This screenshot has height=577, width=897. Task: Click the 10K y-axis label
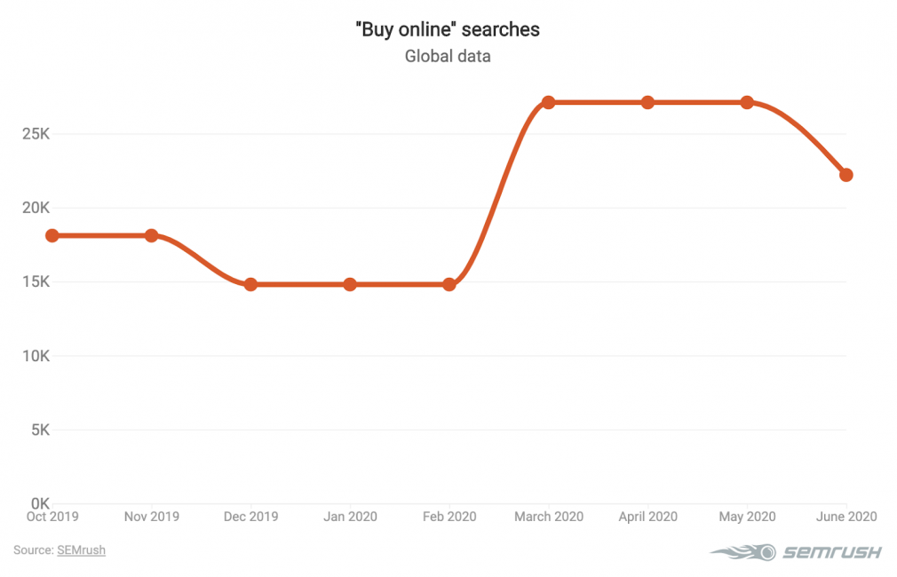click(x=36, y=356)
